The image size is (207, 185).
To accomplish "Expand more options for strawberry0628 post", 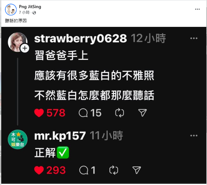I will pos(194,38).
